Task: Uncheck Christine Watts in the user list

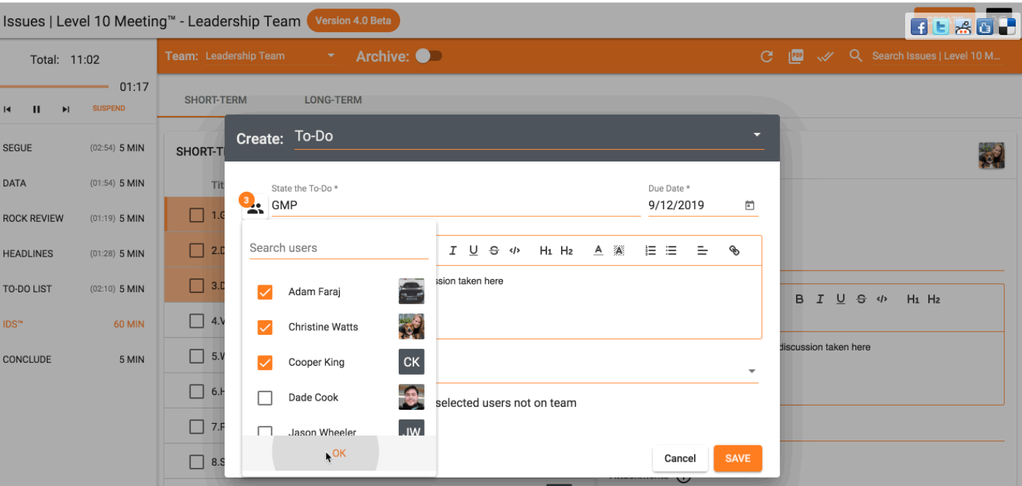Action: coord(264,327)
